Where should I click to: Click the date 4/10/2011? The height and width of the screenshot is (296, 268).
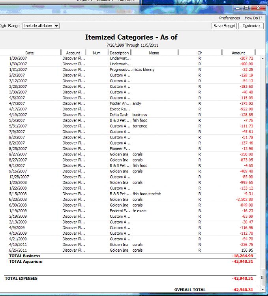click(x=18, y=245)
